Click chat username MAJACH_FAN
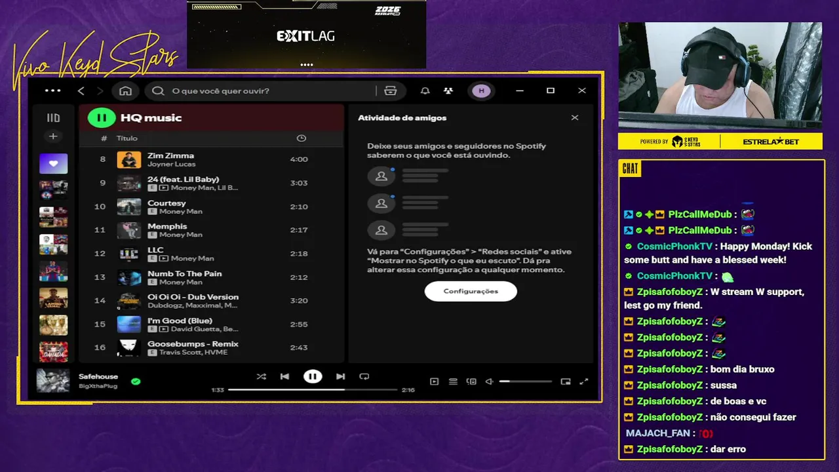 pyautogui.click(x=658, y=433)
